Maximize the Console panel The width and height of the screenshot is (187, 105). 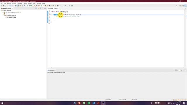(x=186, y=70)
